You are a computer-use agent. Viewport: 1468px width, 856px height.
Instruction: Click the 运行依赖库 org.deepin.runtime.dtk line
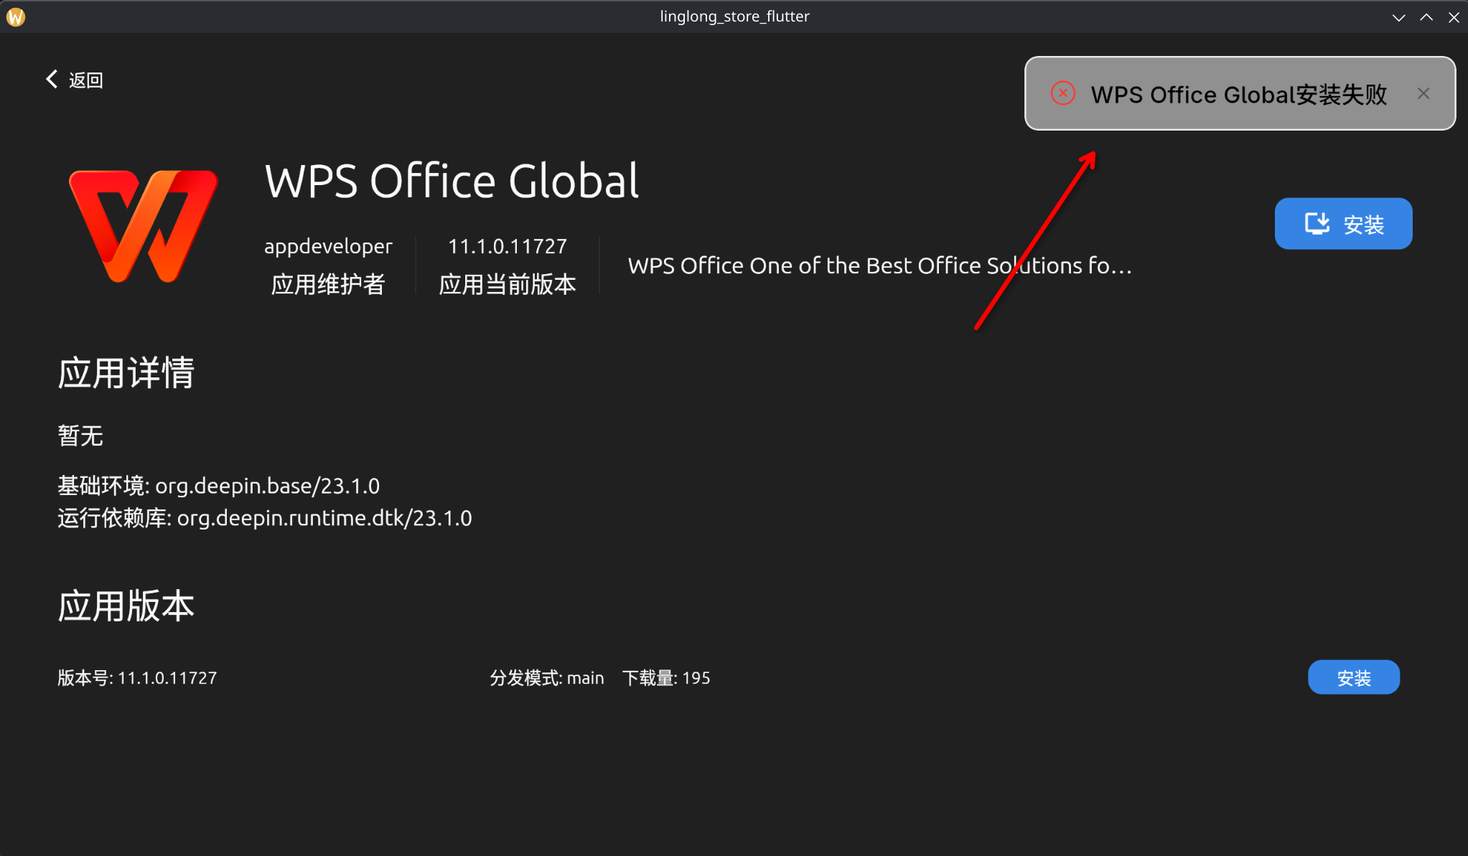(264, 518)
